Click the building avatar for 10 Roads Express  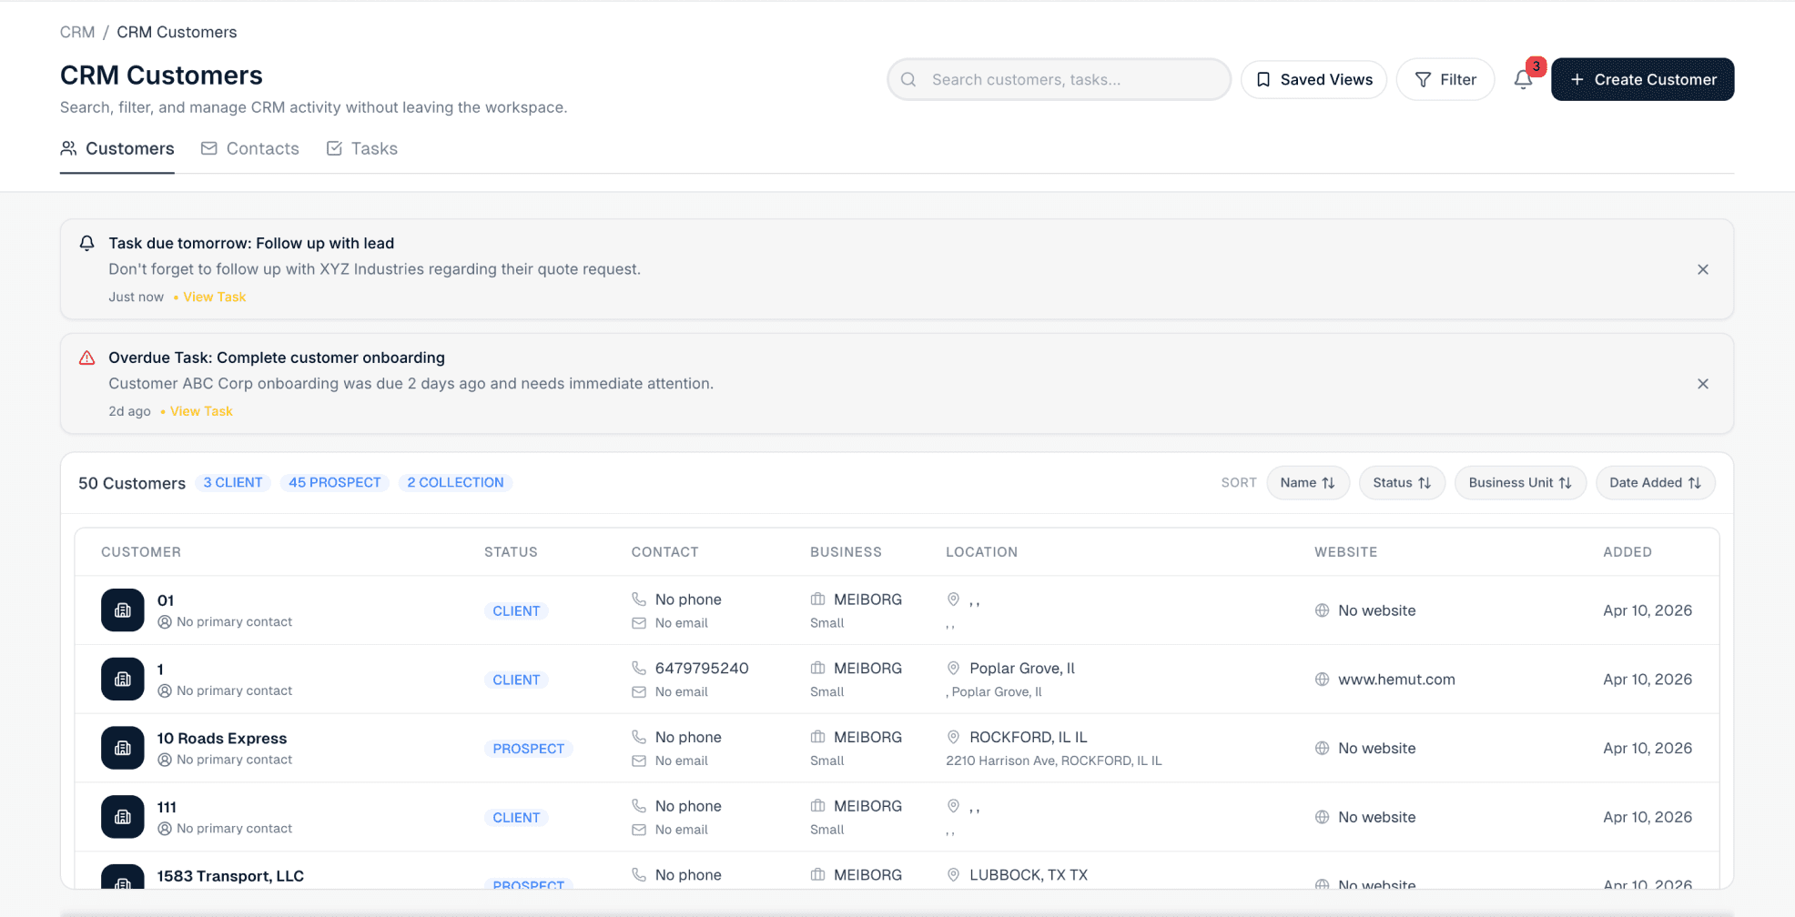coord(123,748)
